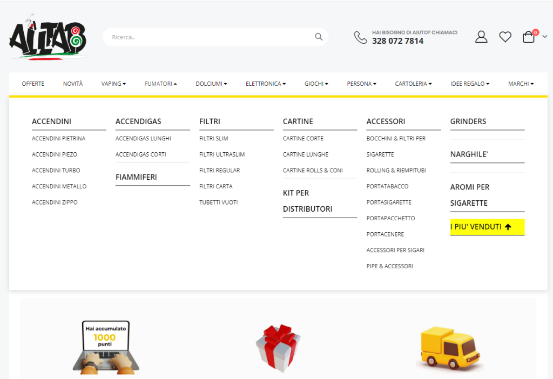Click the search magnifier icon
The image size is (553, 379).
pos(319,37)
